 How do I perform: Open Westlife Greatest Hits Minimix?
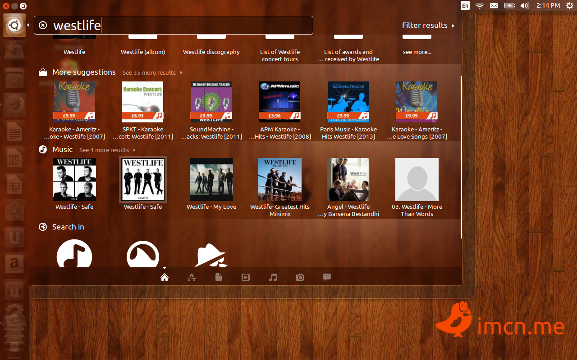pos(280,187)
